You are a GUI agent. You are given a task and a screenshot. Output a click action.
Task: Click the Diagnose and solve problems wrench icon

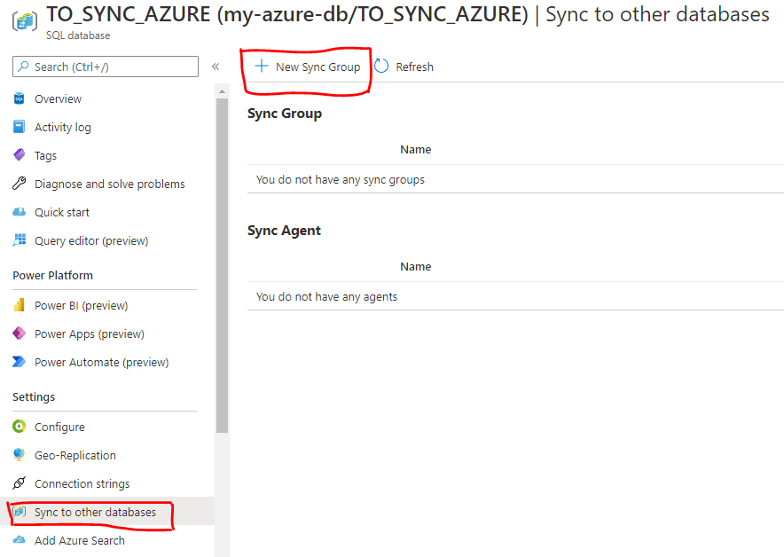click(x=19, y=184)
